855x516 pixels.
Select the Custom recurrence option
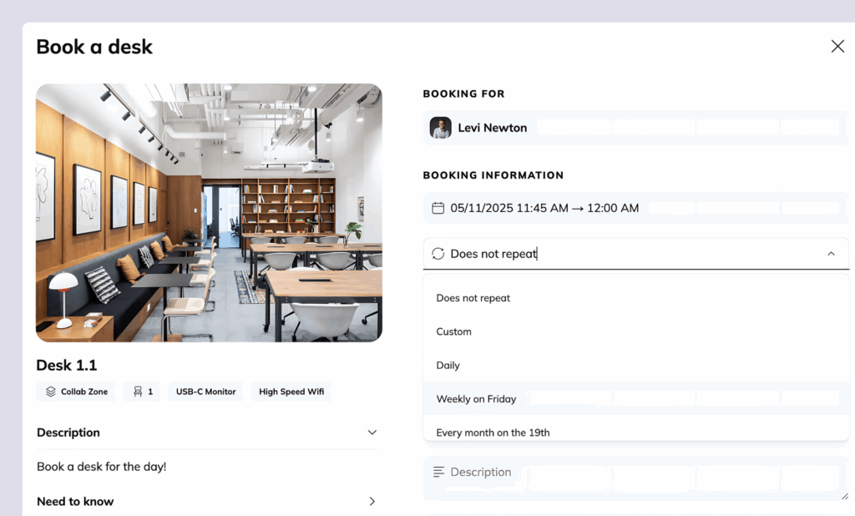[x=453, y=331]
